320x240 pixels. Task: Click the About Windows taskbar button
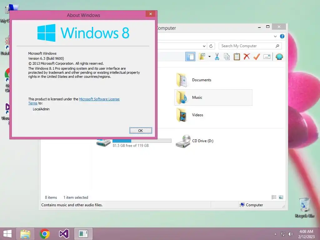83,234
